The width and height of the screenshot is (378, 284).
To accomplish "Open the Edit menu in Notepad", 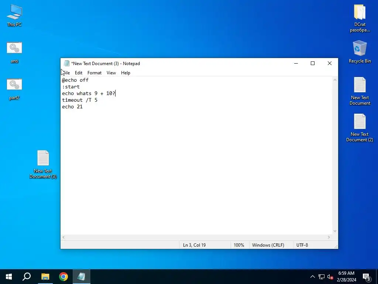I will click(79, 73).
